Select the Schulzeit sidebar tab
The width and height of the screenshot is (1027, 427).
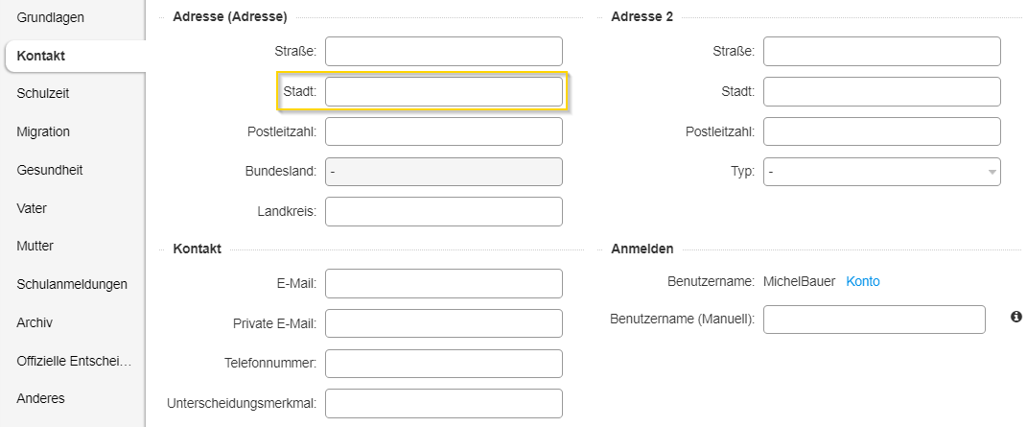click(43, 94)
